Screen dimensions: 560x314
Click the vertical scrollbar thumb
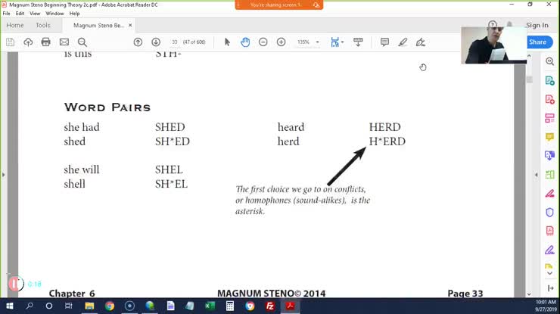coord(529,79)
